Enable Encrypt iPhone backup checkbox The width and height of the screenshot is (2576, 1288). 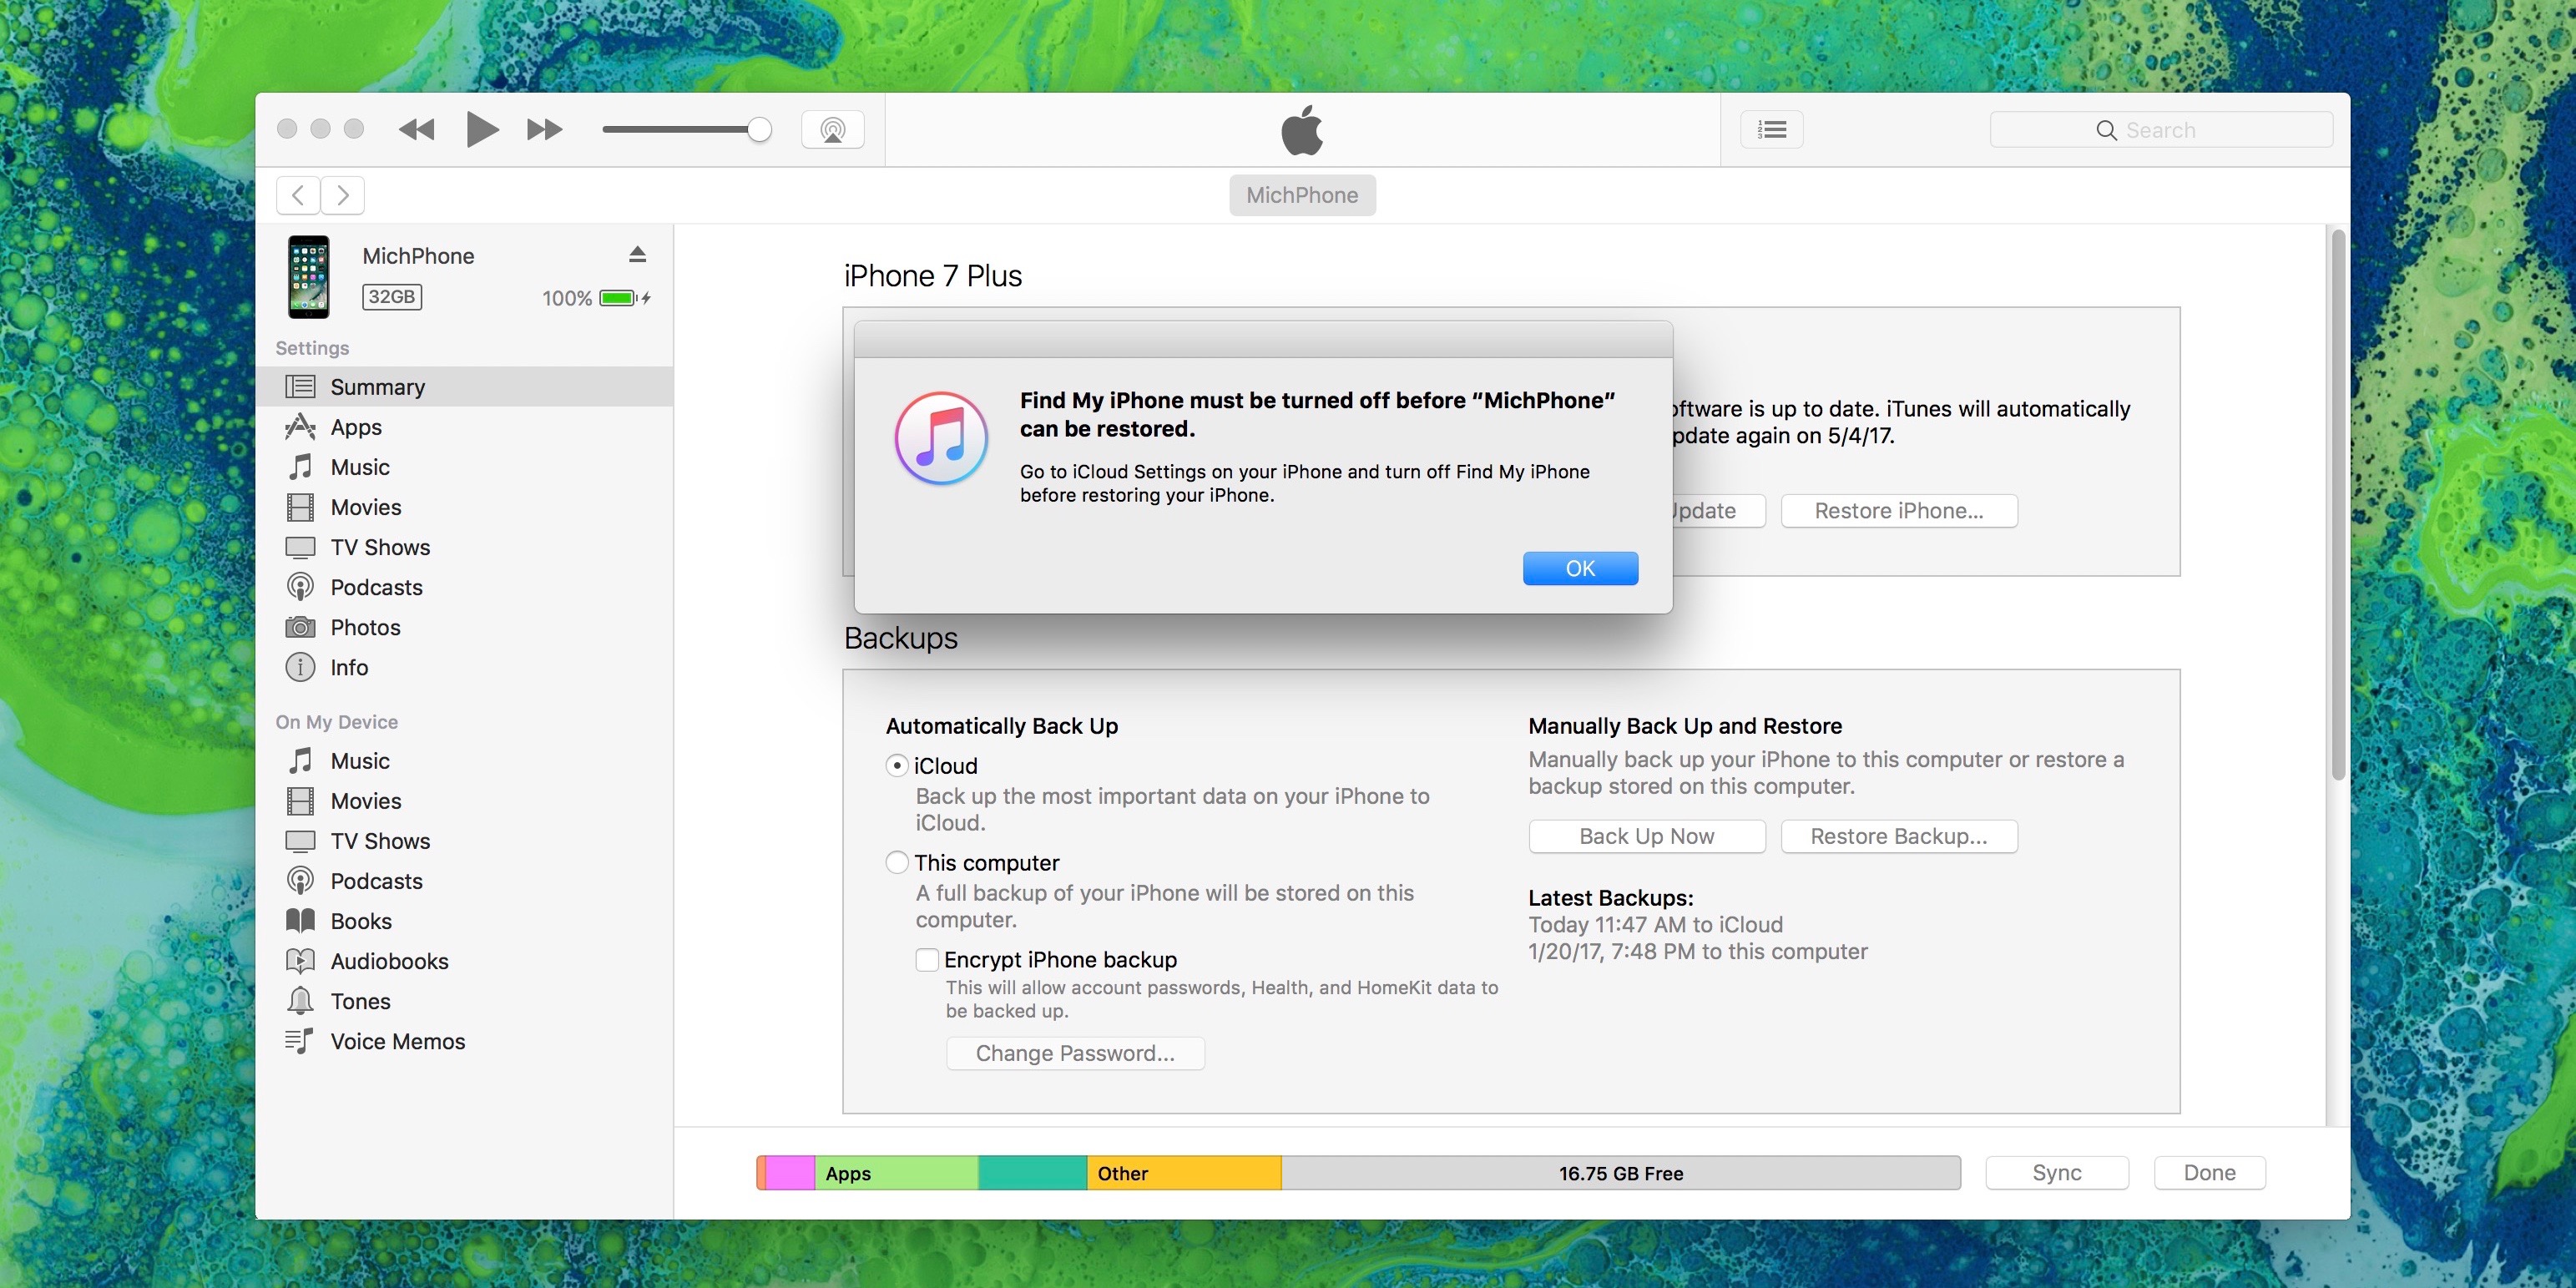point(927,960)
